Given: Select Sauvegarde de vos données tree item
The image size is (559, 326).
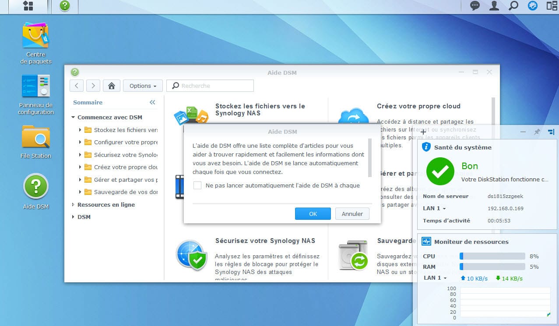Looking at the screenshot, I should (x=126, y=192).
